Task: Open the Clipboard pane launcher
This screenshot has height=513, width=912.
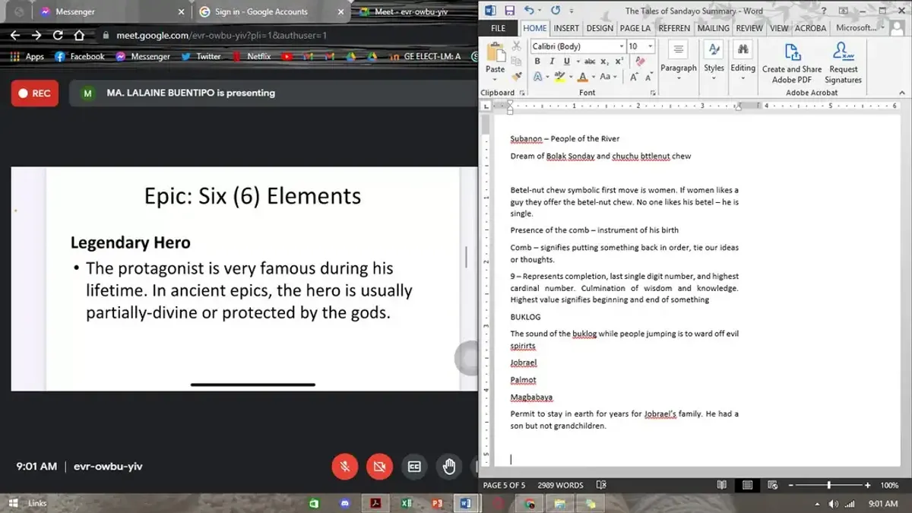Action: coord(521,93)
